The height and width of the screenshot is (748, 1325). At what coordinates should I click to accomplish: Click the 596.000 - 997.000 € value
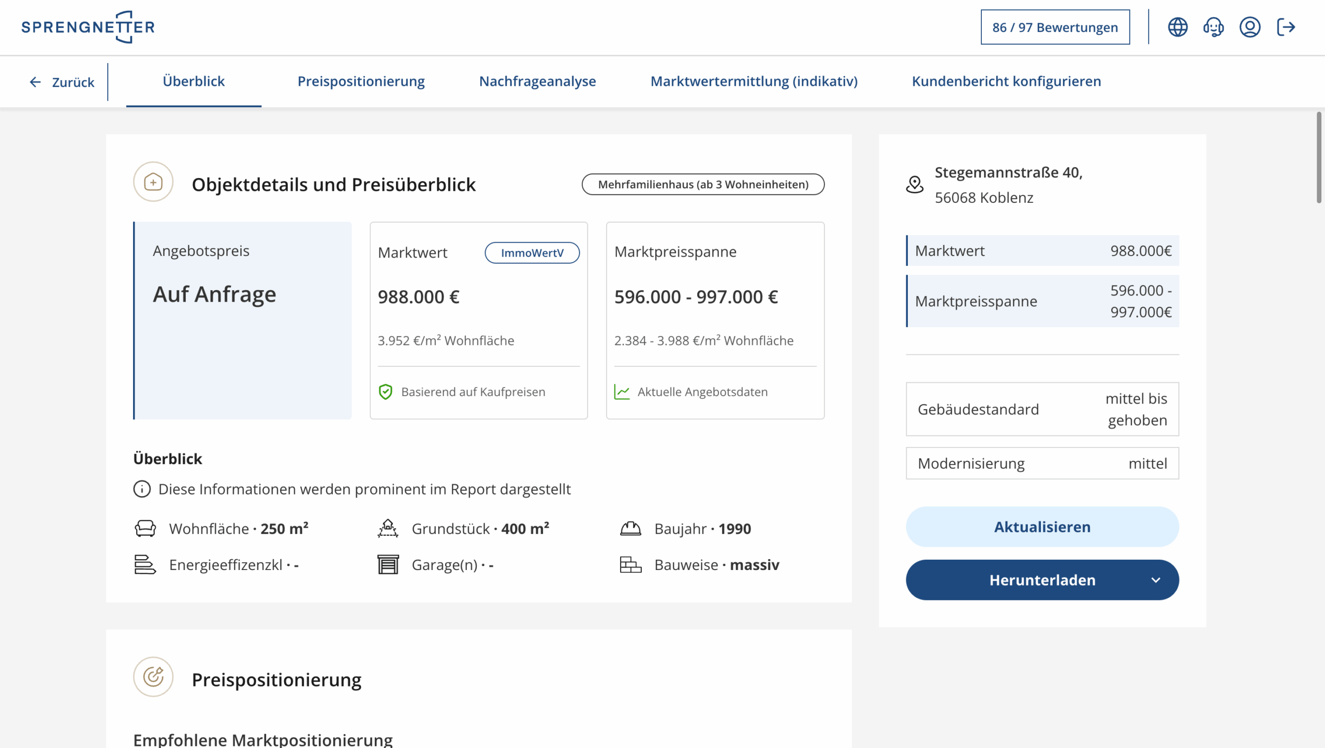696,297
